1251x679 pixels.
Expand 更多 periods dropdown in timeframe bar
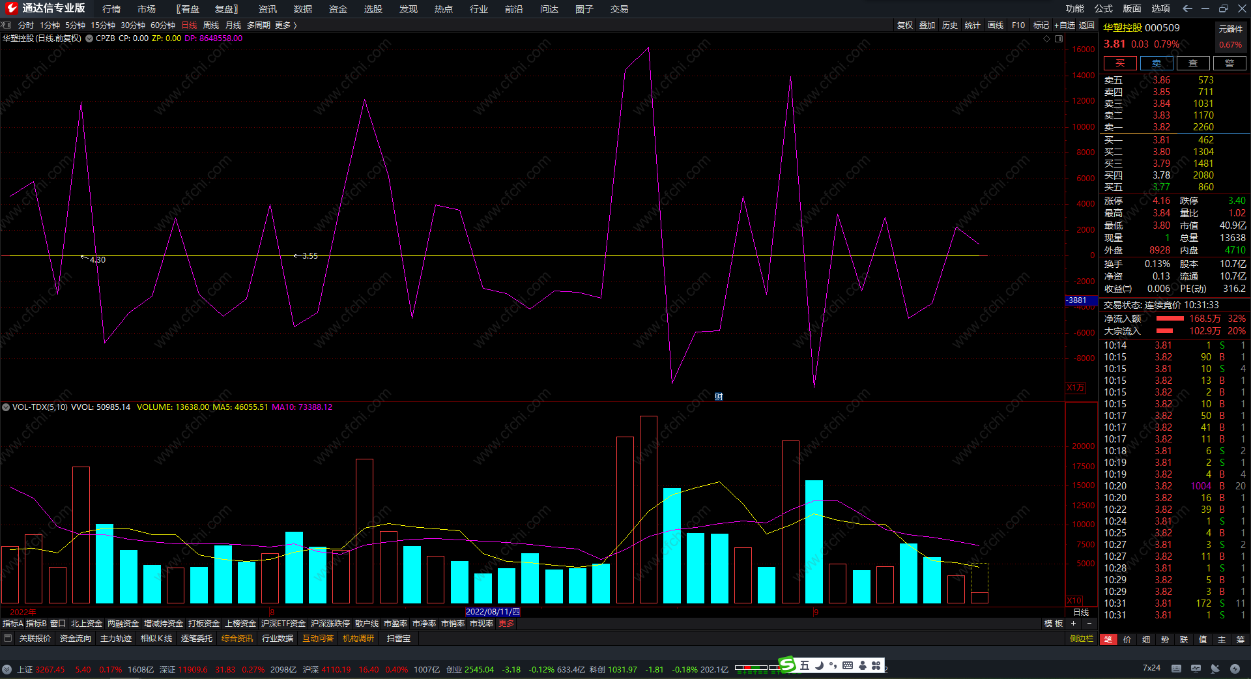[x=285, y=25]
